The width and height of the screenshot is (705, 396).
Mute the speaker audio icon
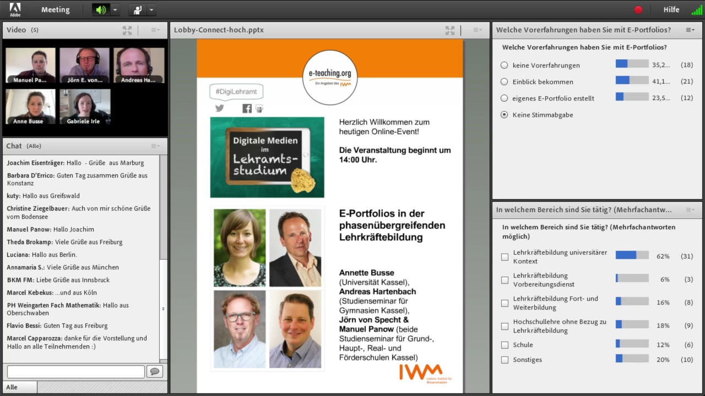(101, 10)
